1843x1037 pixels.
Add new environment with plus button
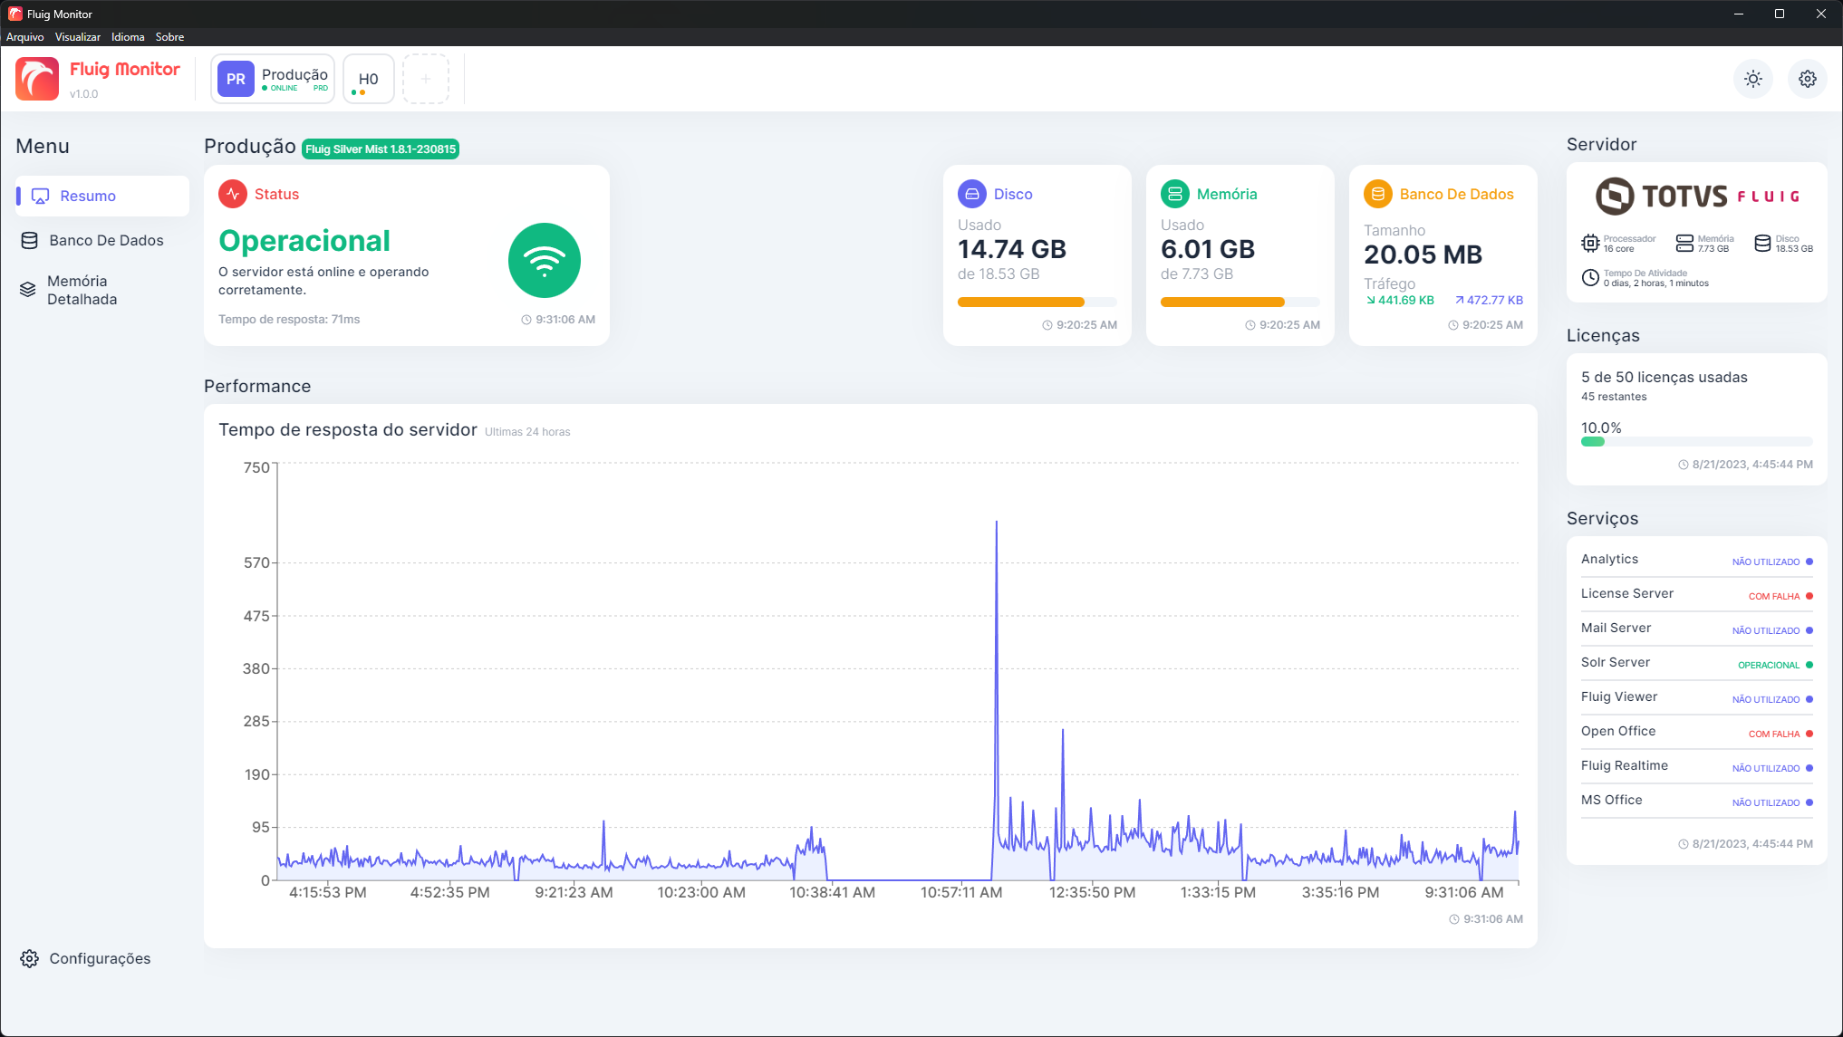[x=425, y=79]
